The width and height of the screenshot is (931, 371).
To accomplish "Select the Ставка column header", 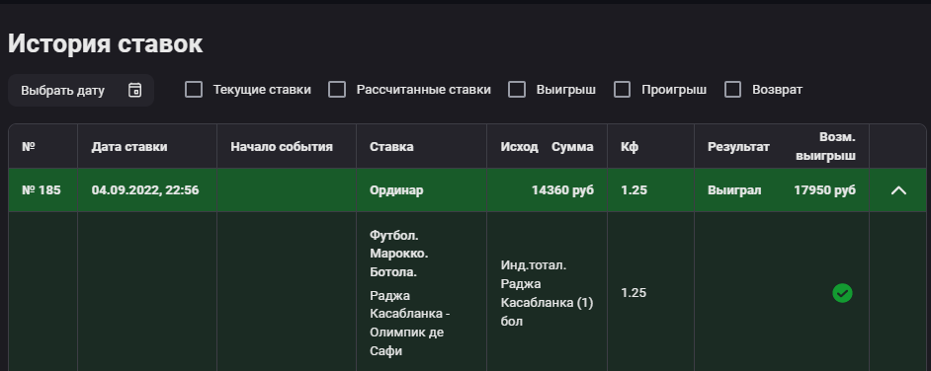I will click(391, 146).
